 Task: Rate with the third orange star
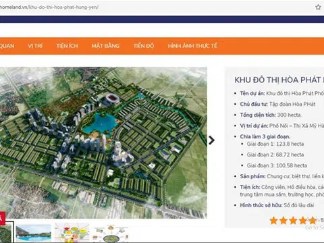tap(293, 221)
